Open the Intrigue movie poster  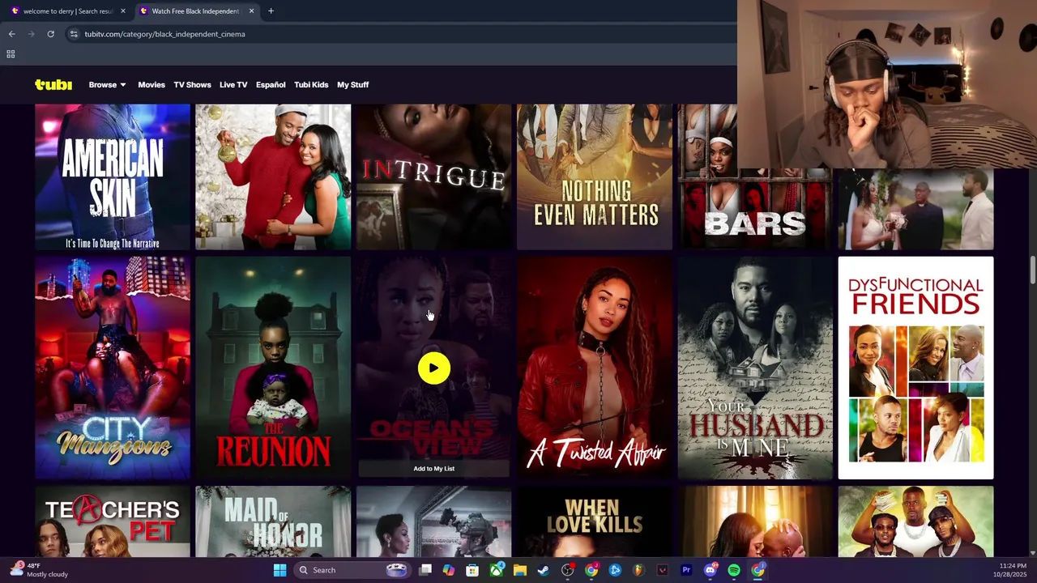coord(434,177)
